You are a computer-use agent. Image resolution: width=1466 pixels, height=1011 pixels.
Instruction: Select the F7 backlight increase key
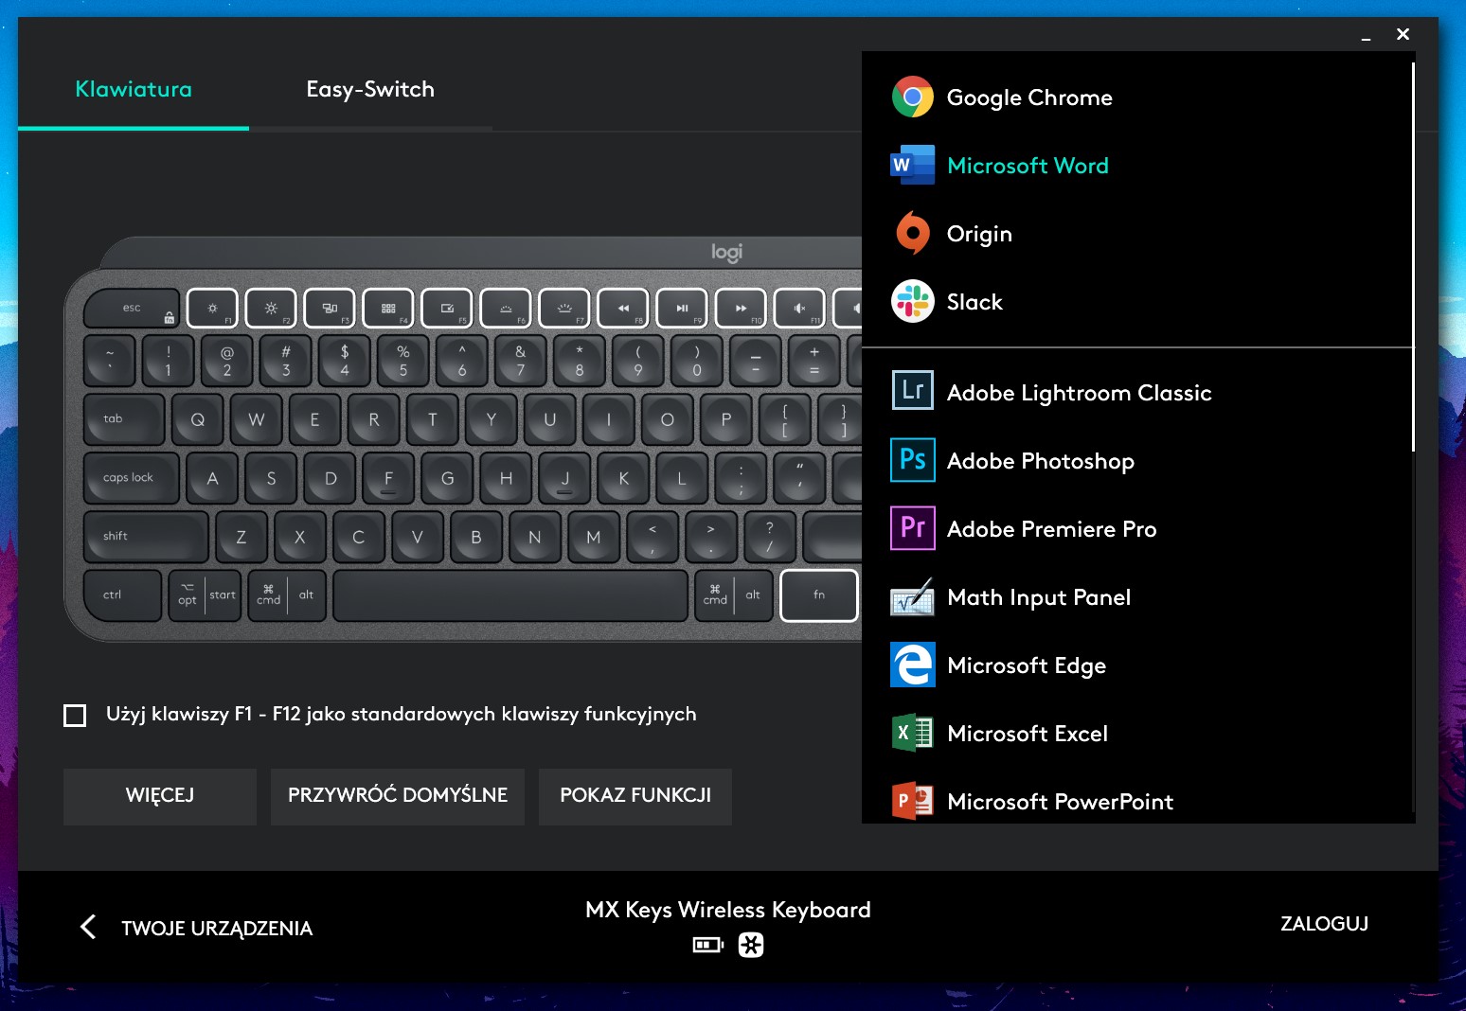tap(564, 309)
